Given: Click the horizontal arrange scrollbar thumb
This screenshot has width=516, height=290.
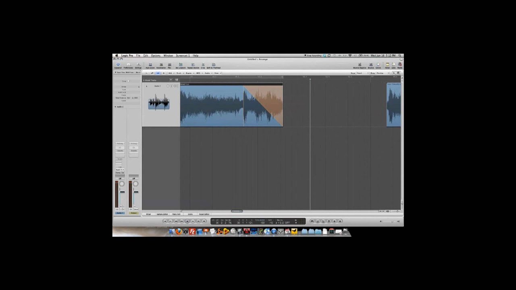Looking at the screenshot, I should [237, 211].
